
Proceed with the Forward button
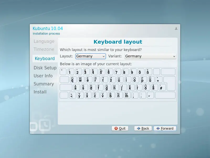(165, 129)
